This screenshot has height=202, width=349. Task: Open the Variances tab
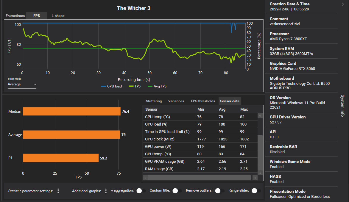click(176, 101)
